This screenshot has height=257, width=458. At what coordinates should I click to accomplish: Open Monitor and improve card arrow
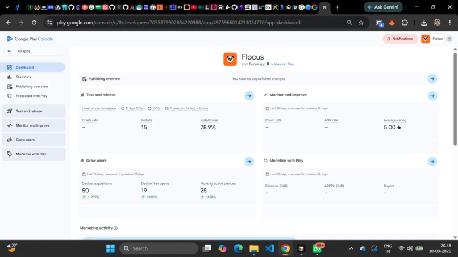pyautogui.click(x=432, y=96)
